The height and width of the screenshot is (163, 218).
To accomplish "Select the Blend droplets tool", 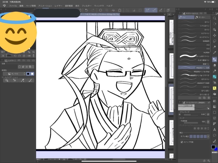I will click(x=214, y=101).
